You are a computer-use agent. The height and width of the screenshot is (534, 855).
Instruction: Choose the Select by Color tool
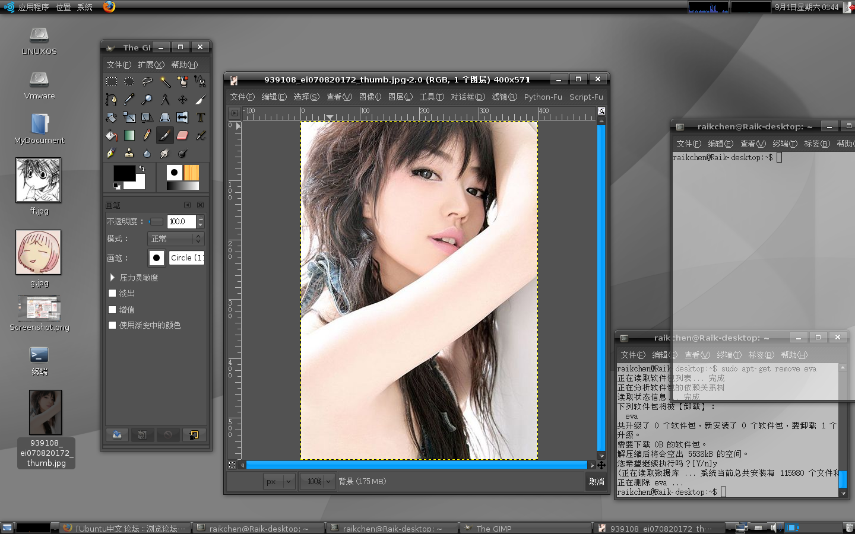183,81
